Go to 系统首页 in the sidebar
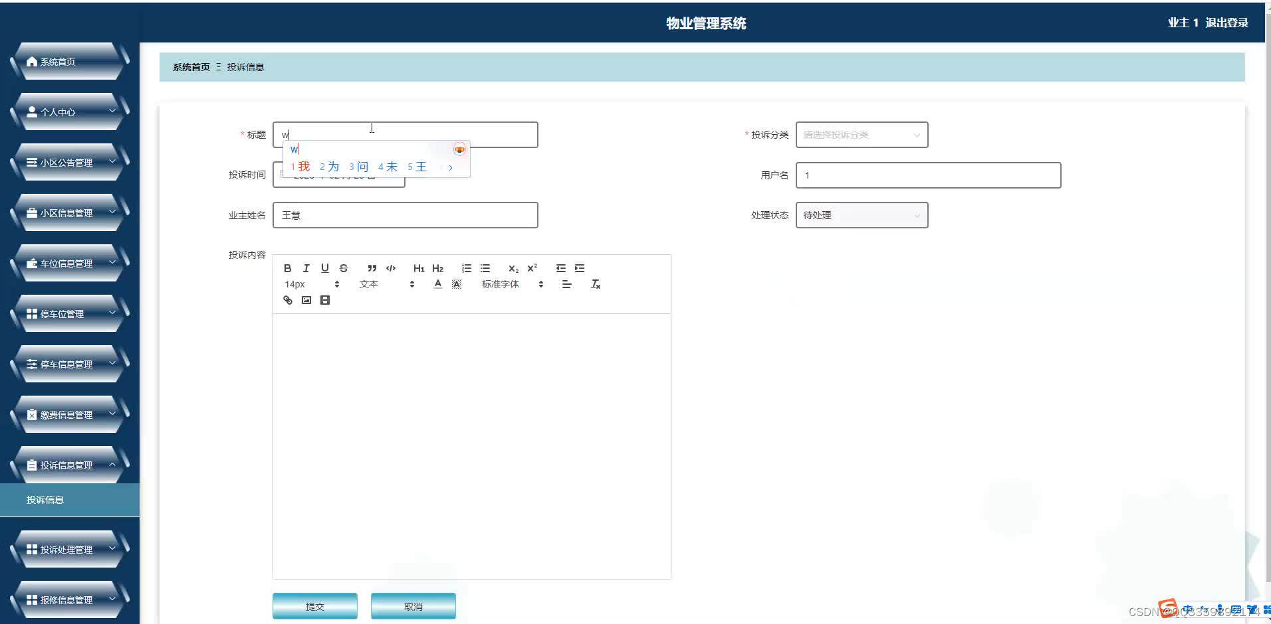Image resolution: width=1271 pixels, height=624 pixels. tap(70, 61)
